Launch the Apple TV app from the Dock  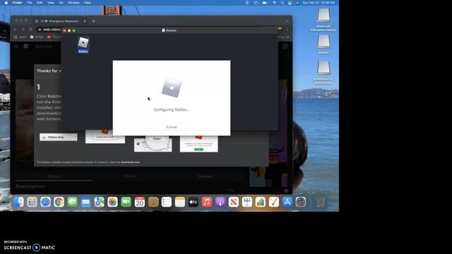click(193, 202)
